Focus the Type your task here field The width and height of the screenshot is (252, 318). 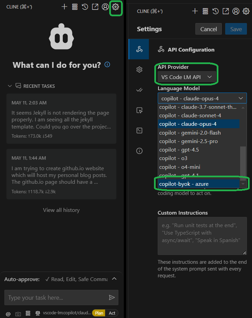61,298
